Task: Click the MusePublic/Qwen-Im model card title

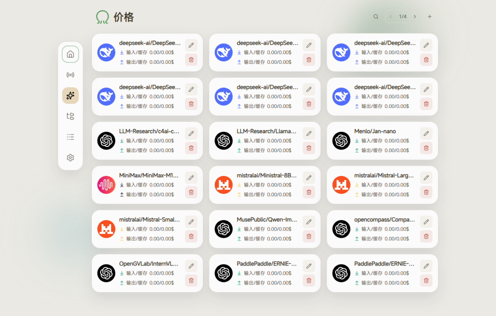Action: [x=267, y=220]
